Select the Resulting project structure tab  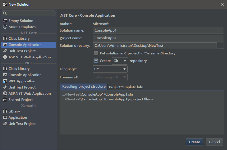[84, 87]
